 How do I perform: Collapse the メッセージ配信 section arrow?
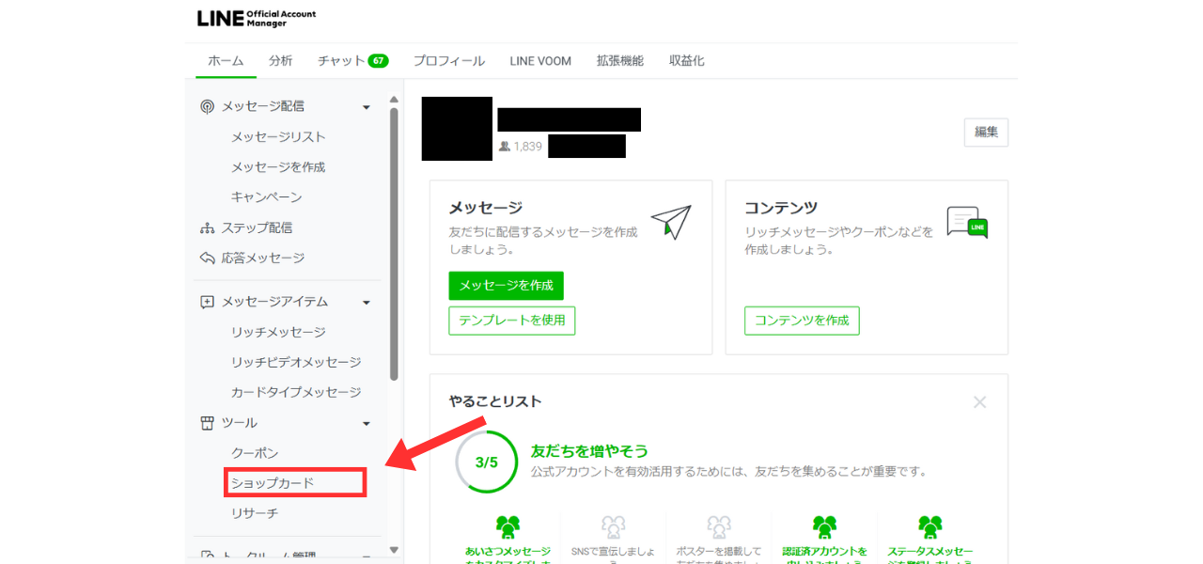click(x=367, y=107)
